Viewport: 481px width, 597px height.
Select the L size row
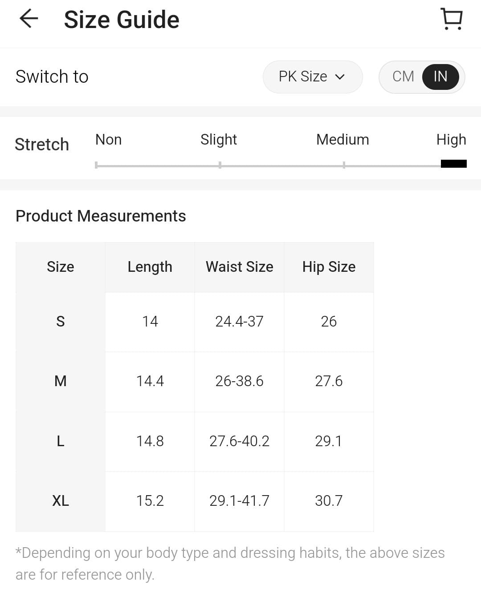(61, 441)
